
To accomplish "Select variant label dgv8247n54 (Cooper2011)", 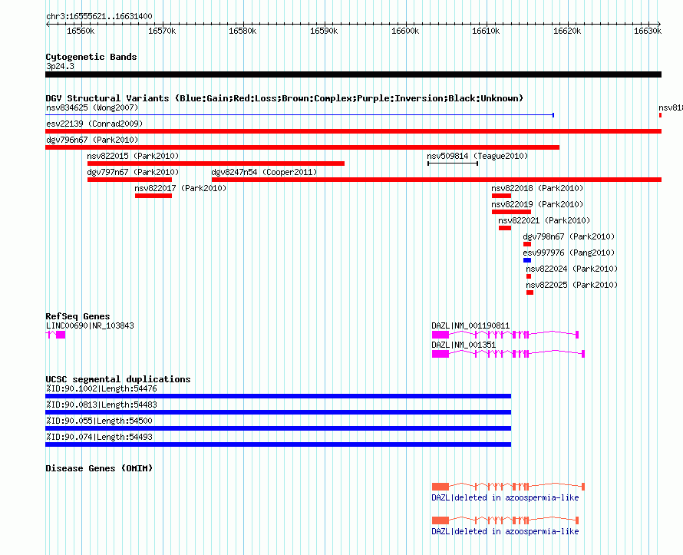I will coord(265,172).
